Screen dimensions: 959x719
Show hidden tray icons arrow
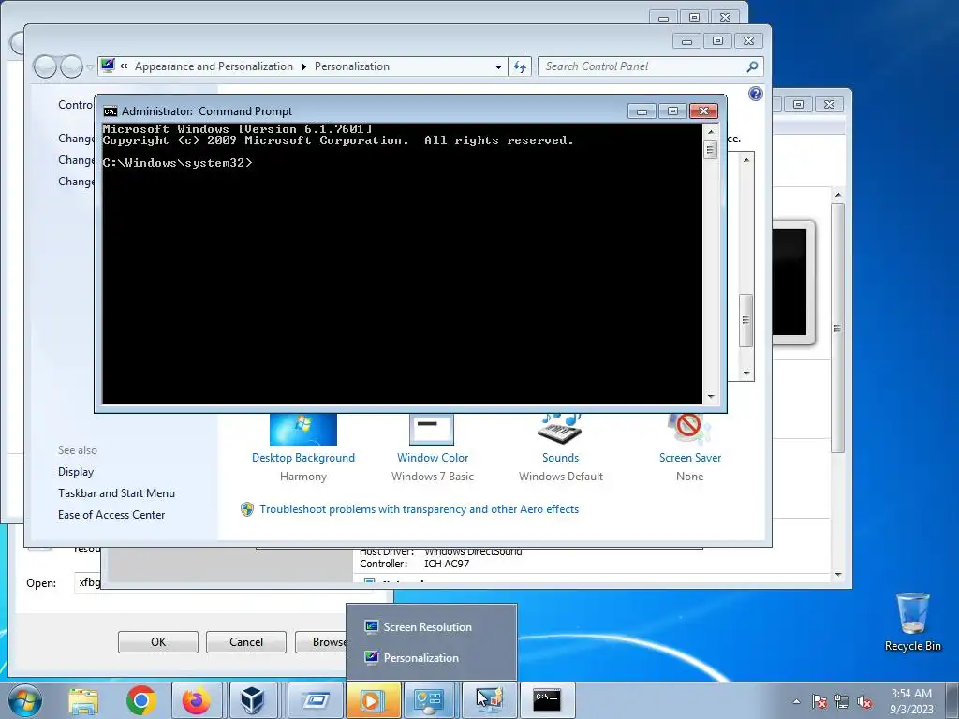click(x=796, y=701)
